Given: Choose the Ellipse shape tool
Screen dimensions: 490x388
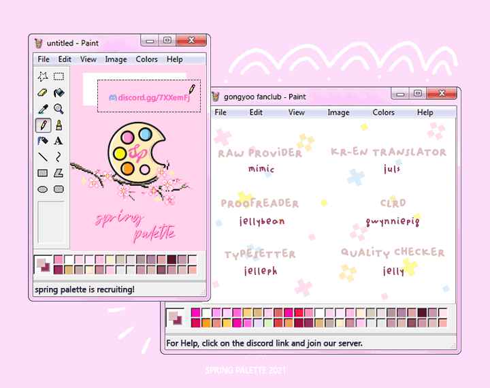Looking at the screenshot, I should click(x=43, y=189).
